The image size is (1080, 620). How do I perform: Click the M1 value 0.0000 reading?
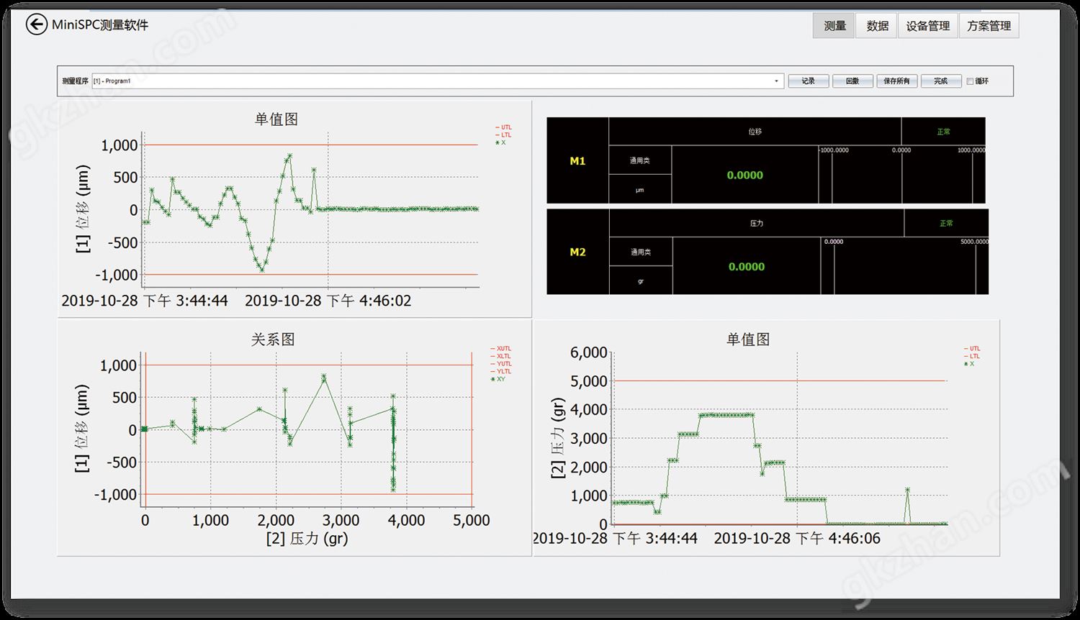744,175
